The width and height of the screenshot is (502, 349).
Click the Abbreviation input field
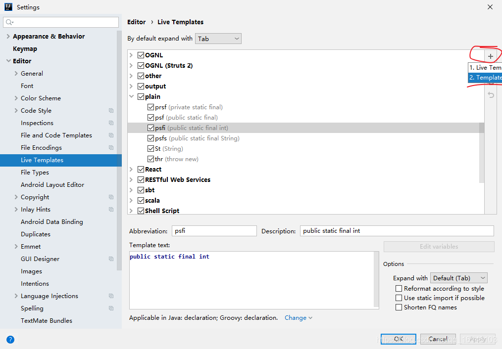(x=214, y=231)
